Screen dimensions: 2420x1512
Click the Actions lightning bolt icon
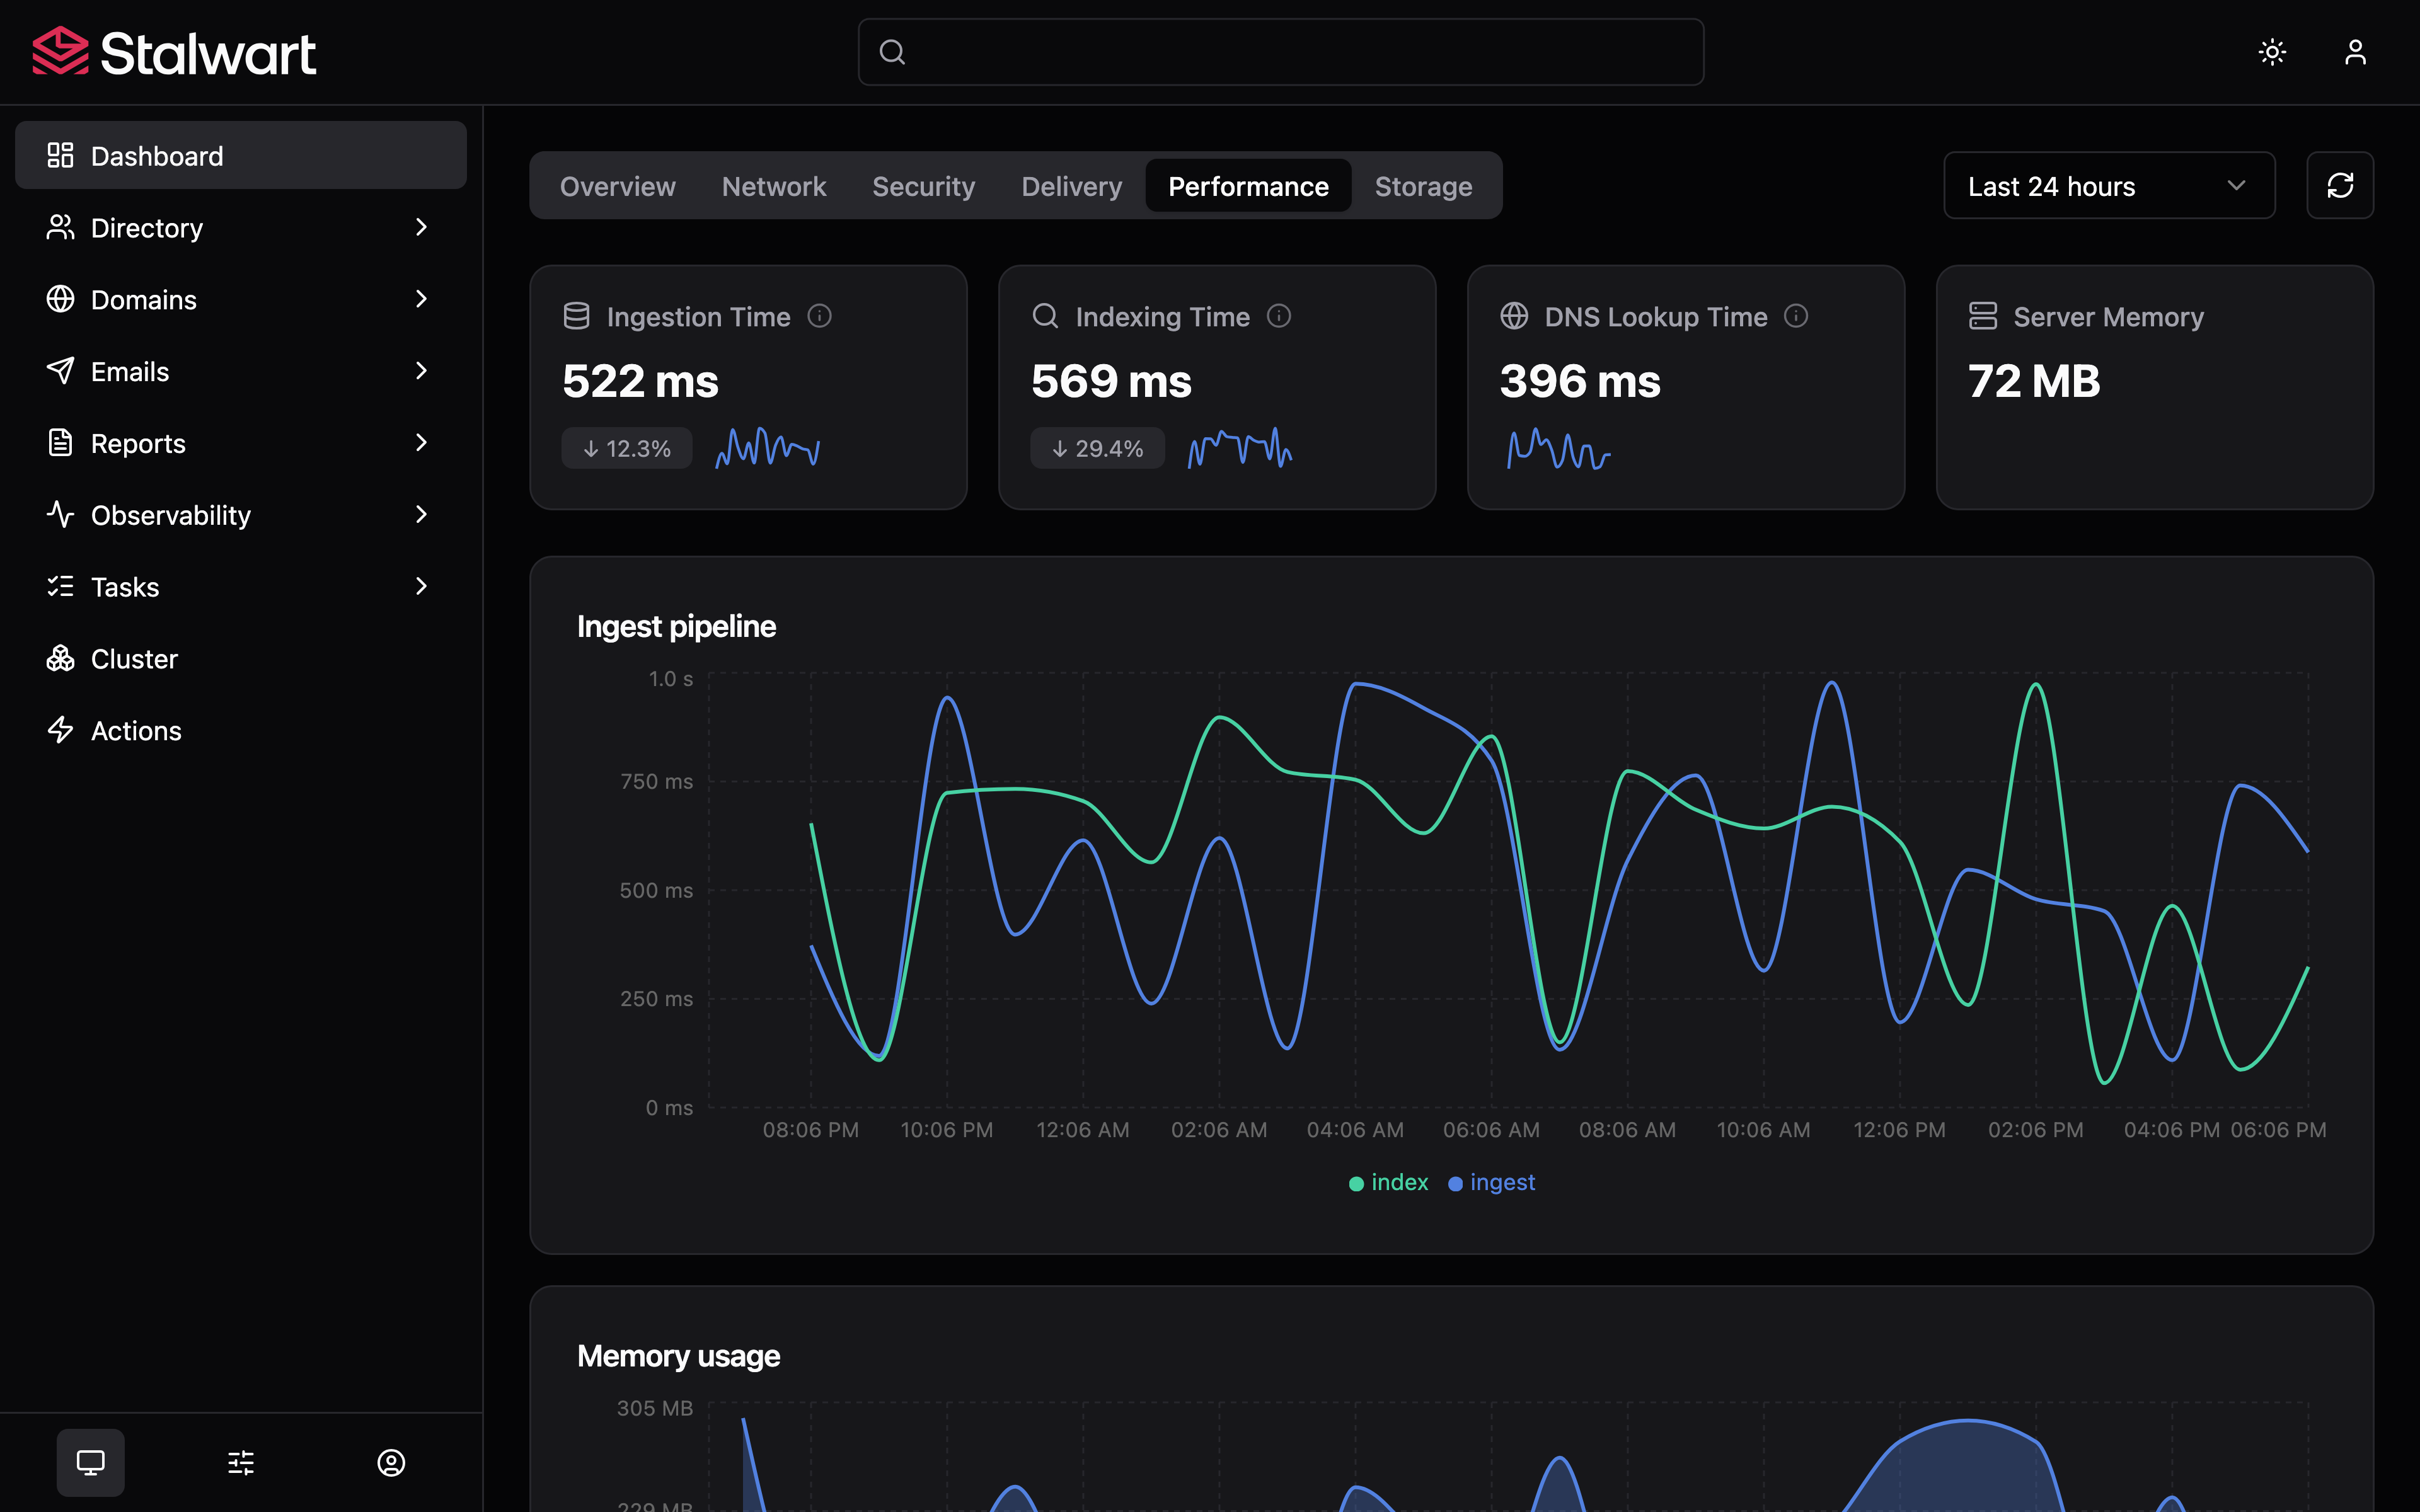(x=60, y=730)
